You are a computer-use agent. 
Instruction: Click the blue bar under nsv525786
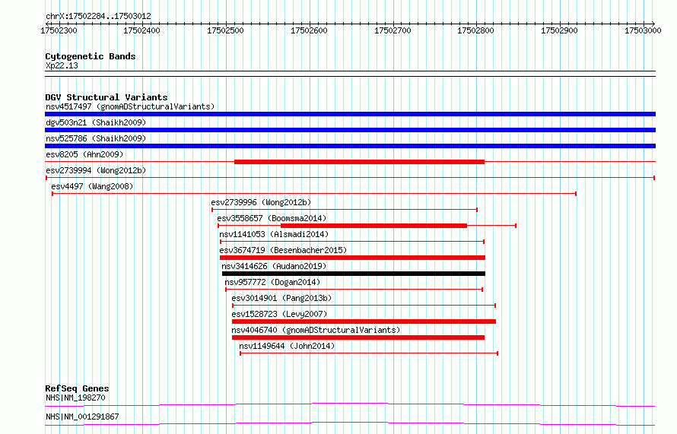click(x=350, y=146)
